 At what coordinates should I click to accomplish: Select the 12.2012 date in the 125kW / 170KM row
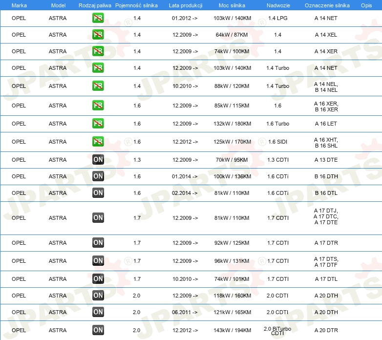(x=185, y=142)
